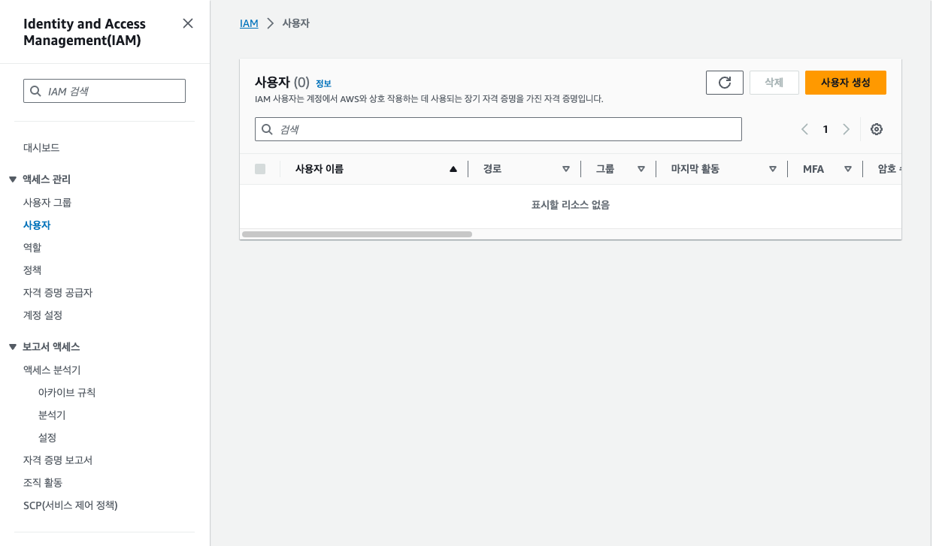This screenshot has width=933, height=546.
Task: Click the IAM 검색 sidebar search field
Action: coord(105,91)
